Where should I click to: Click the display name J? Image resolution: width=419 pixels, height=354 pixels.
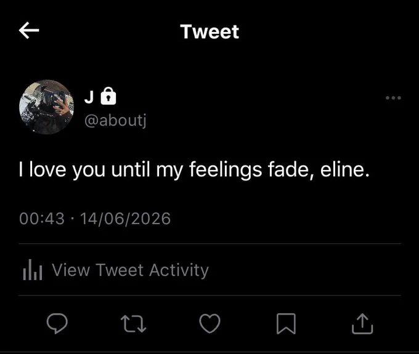(x=89, y=97)
